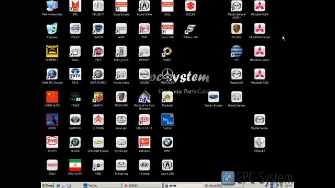The height and width of the screenshot is (188, 335).
Task: Open the Isuzu USA shortcut
Action: point(167,29)
